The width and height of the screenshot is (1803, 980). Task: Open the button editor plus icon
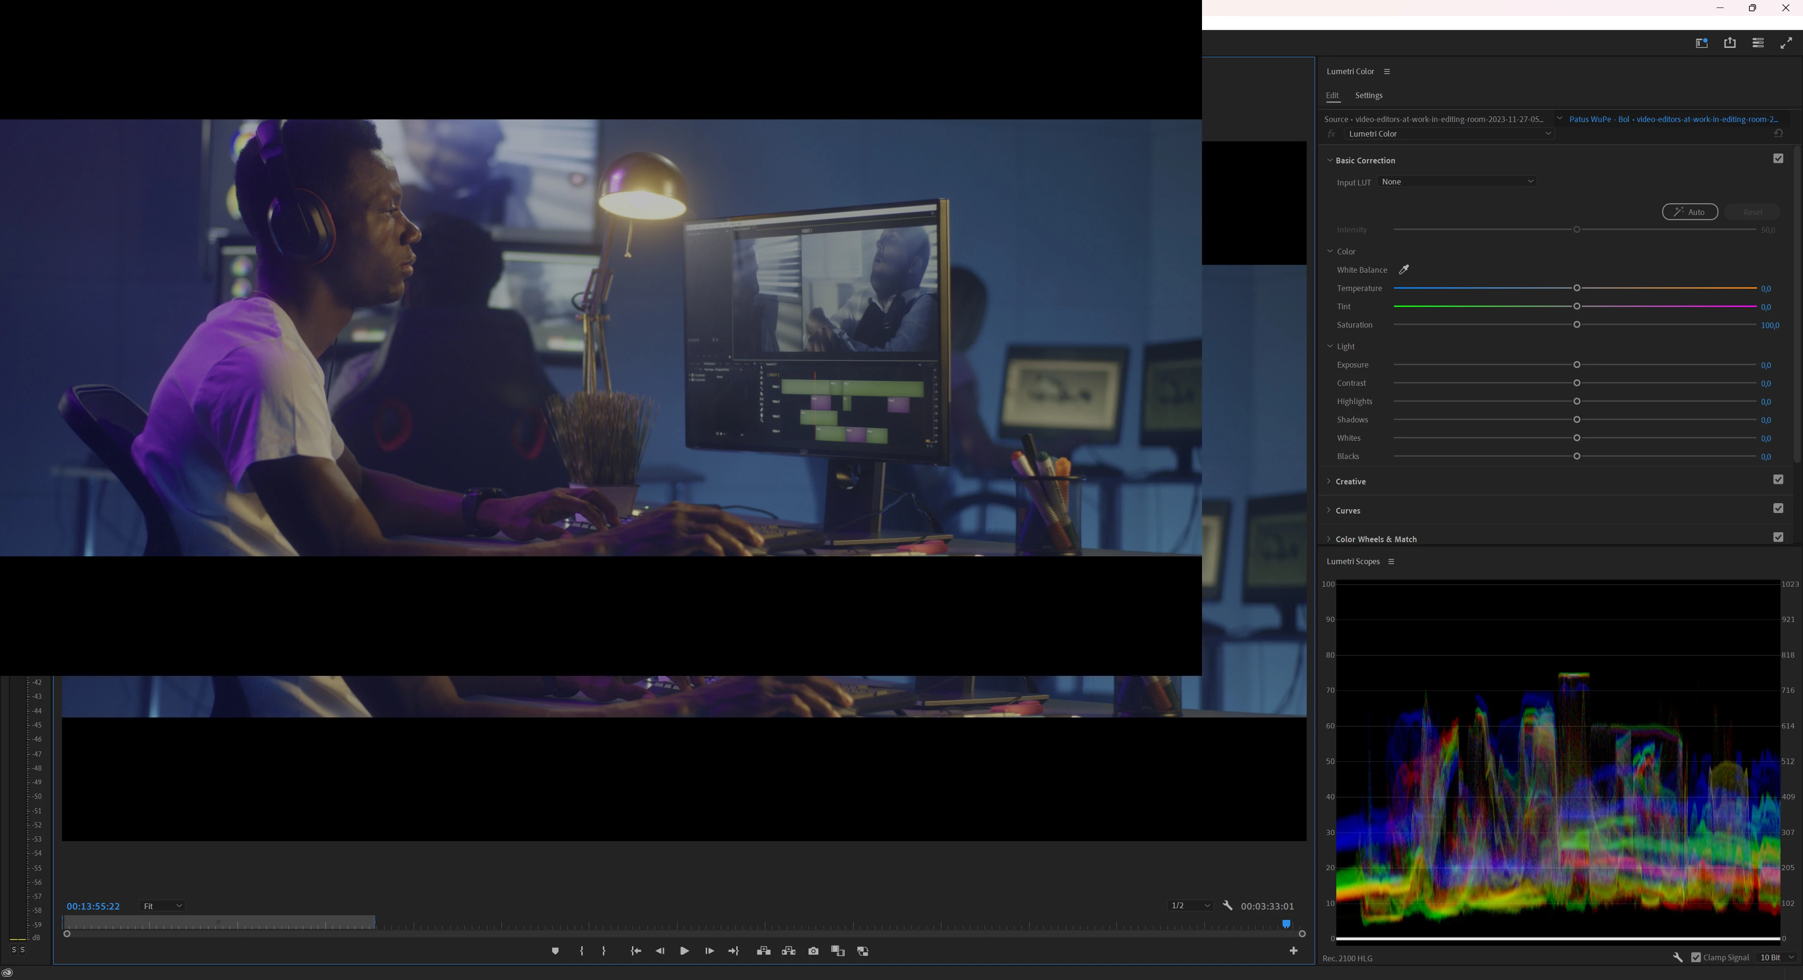coord(1294,950)
